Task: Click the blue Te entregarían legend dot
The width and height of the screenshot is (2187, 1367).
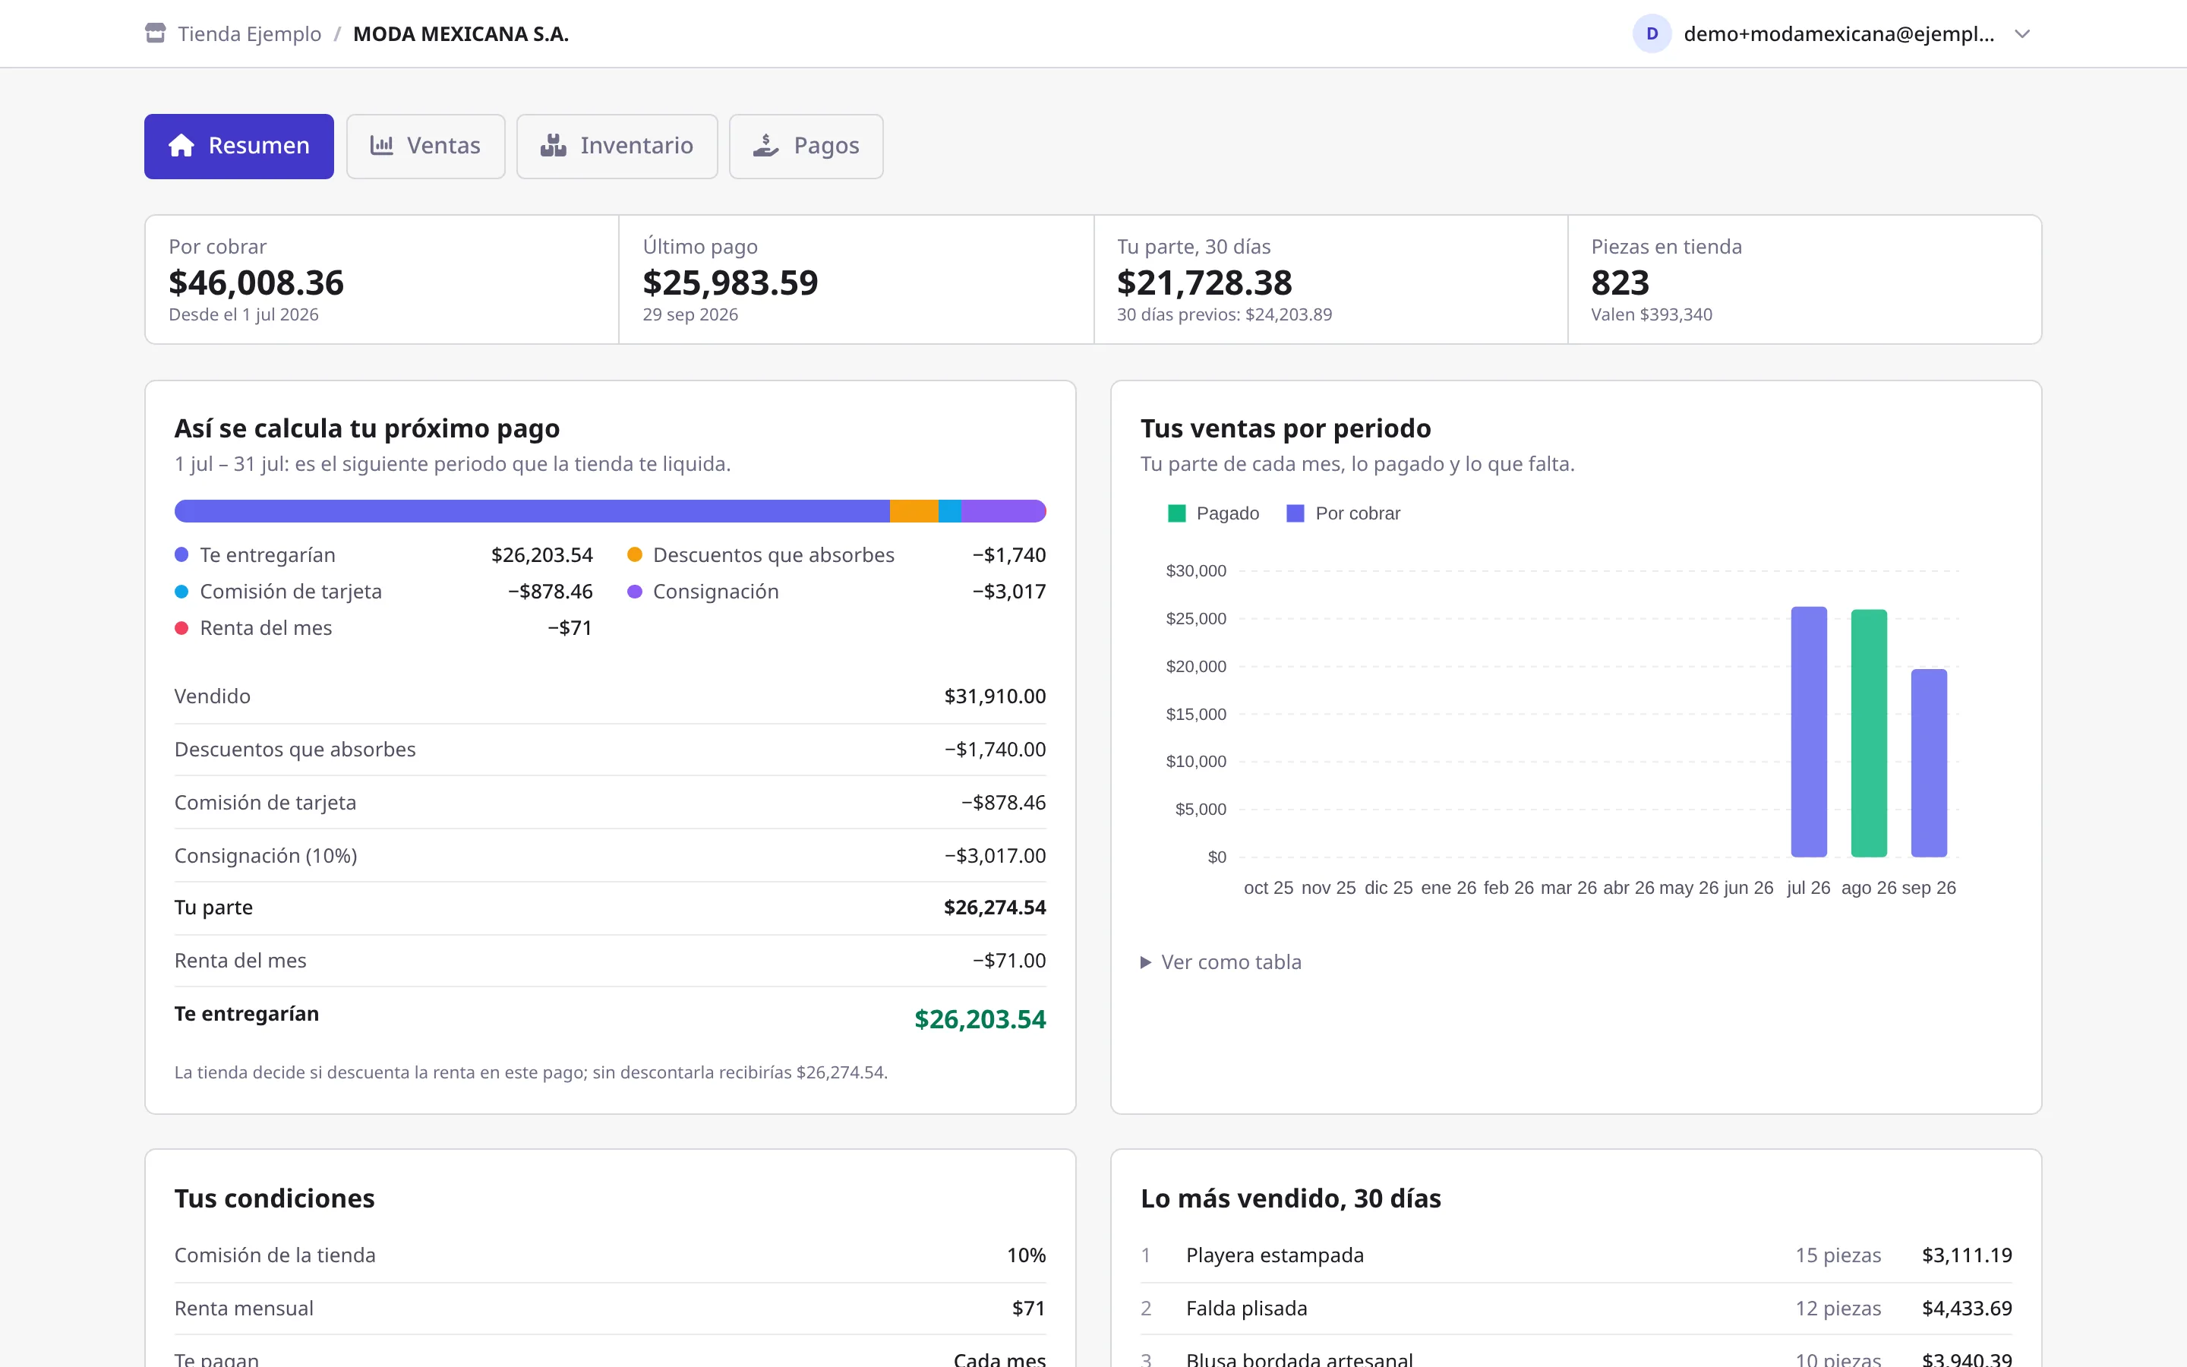Action: pos(181,555)
